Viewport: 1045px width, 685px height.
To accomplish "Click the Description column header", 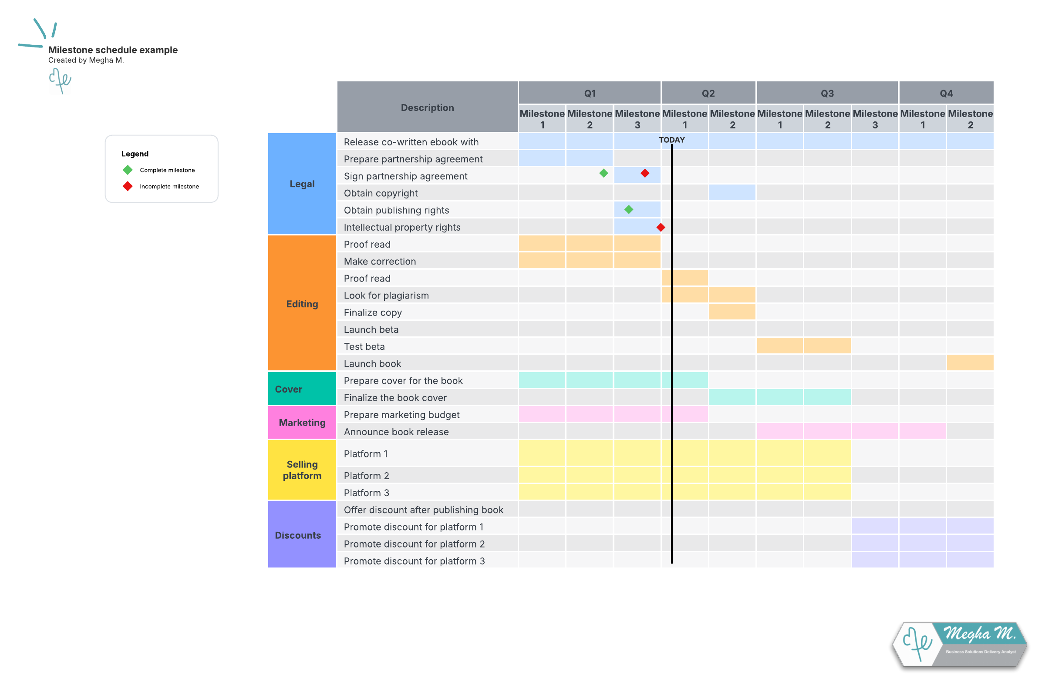I will [x=427, y=107].
